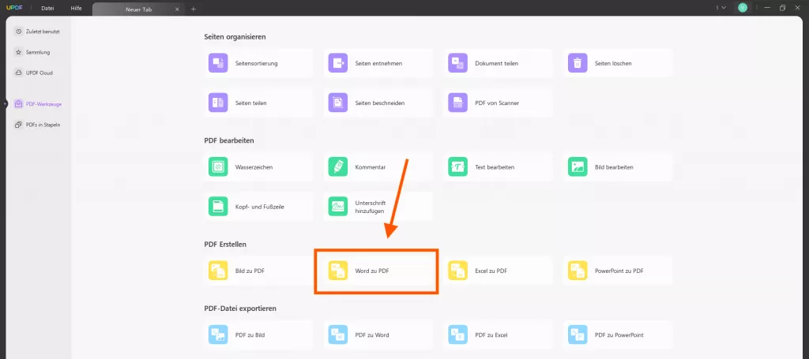Click the Text bearbeiten icon
Viewport: 809px width, 359px height.
coord(457,167)
